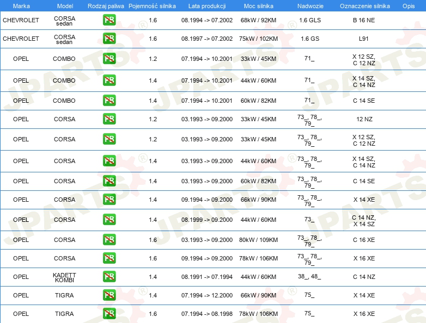
Task: Click the Moc silnika column header
Action: point(258,6)
